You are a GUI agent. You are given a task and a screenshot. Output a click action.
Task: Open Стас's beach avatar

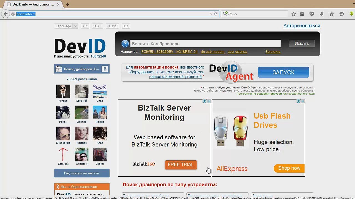(x=100, y=91)
